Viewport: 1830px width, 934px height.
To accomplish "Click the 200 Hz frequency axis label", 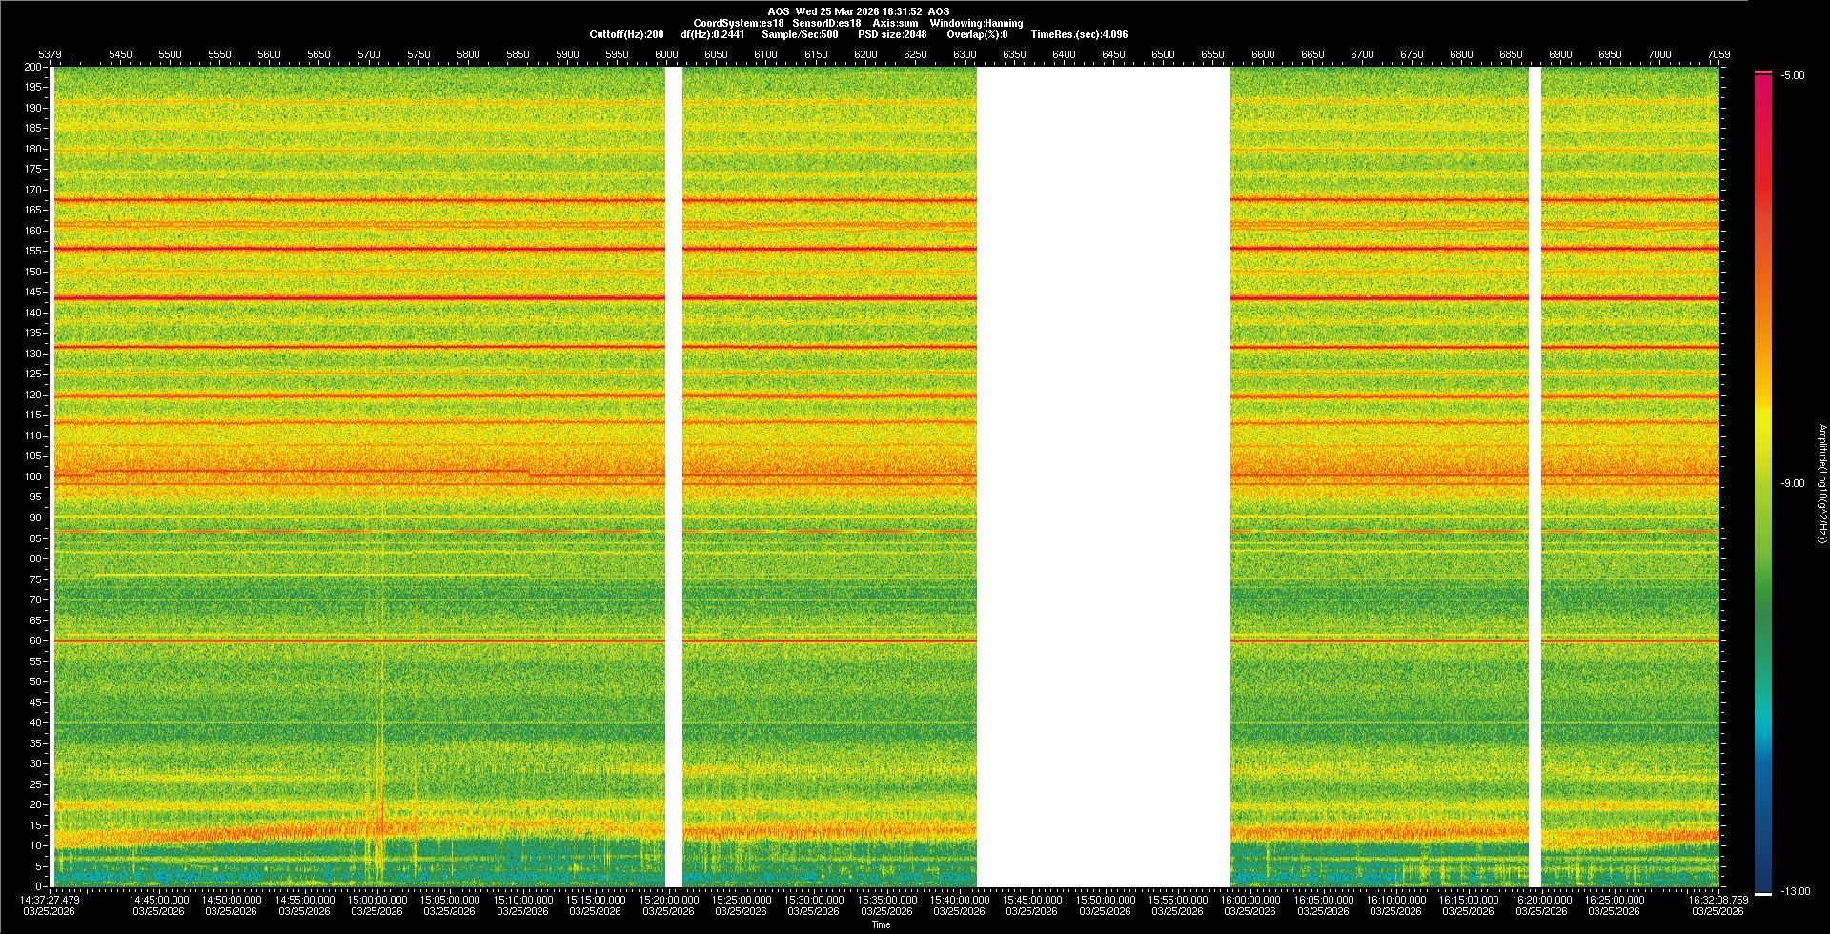I will (x=33, y=67).
